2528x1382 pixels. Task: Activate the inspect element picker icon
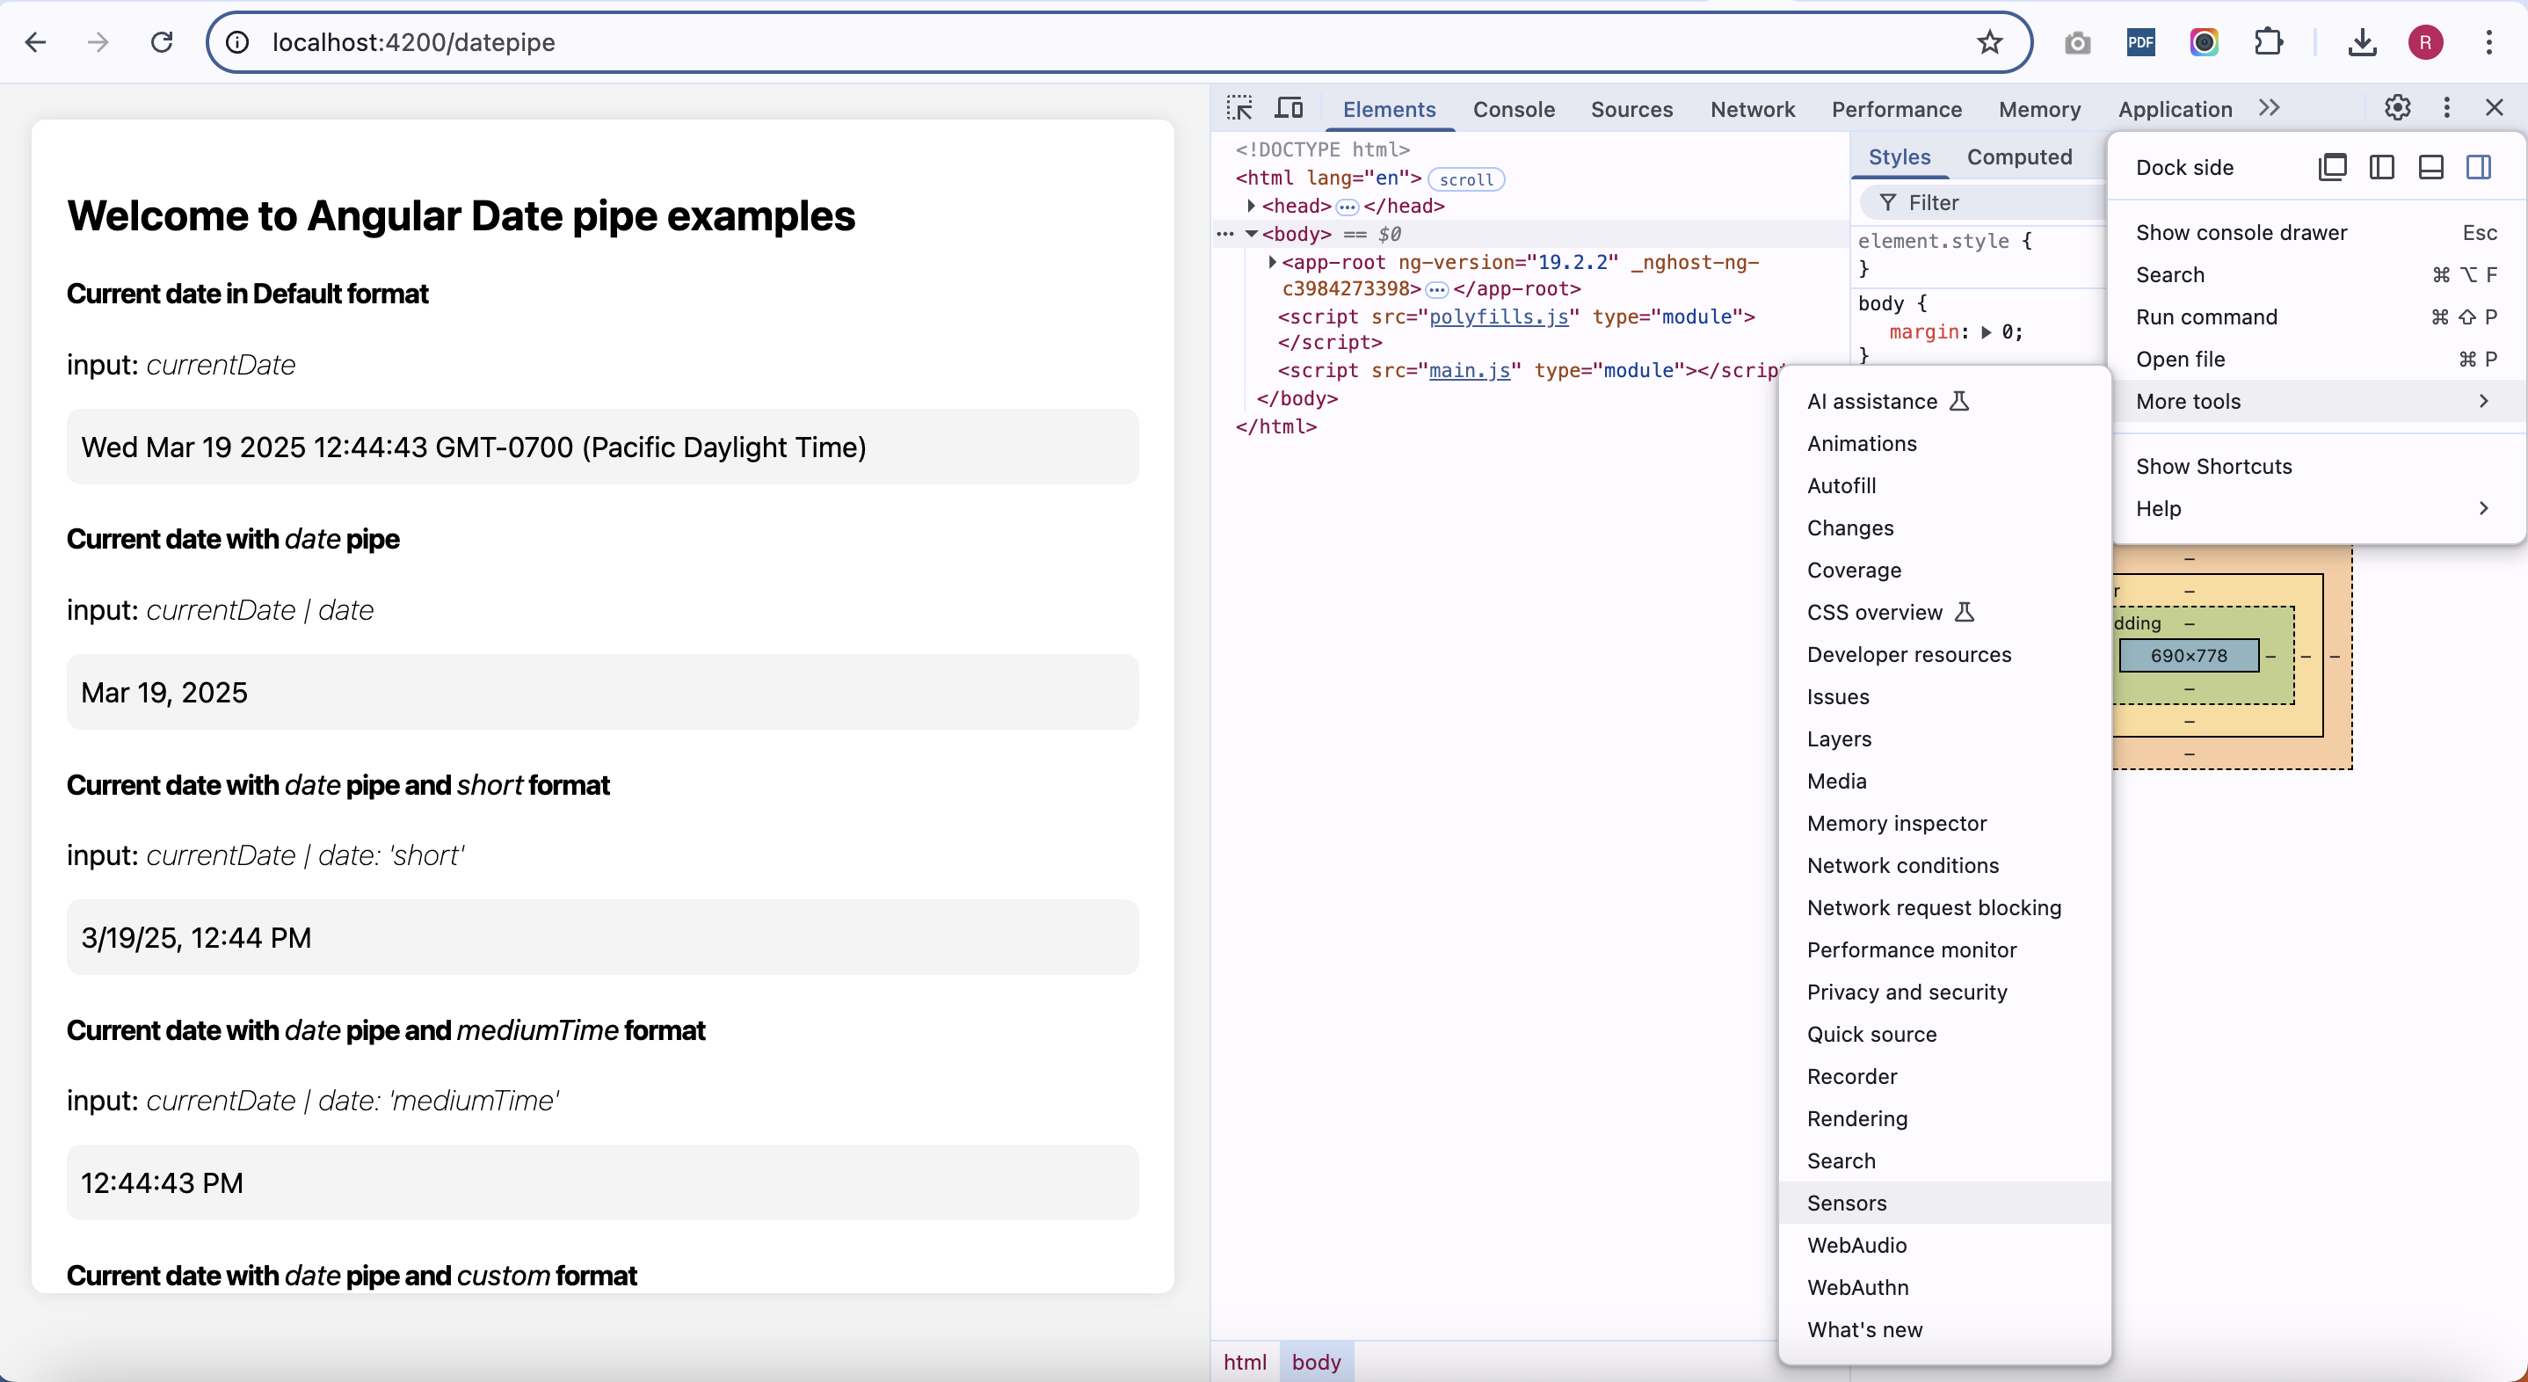click(x=1239, y=108)
